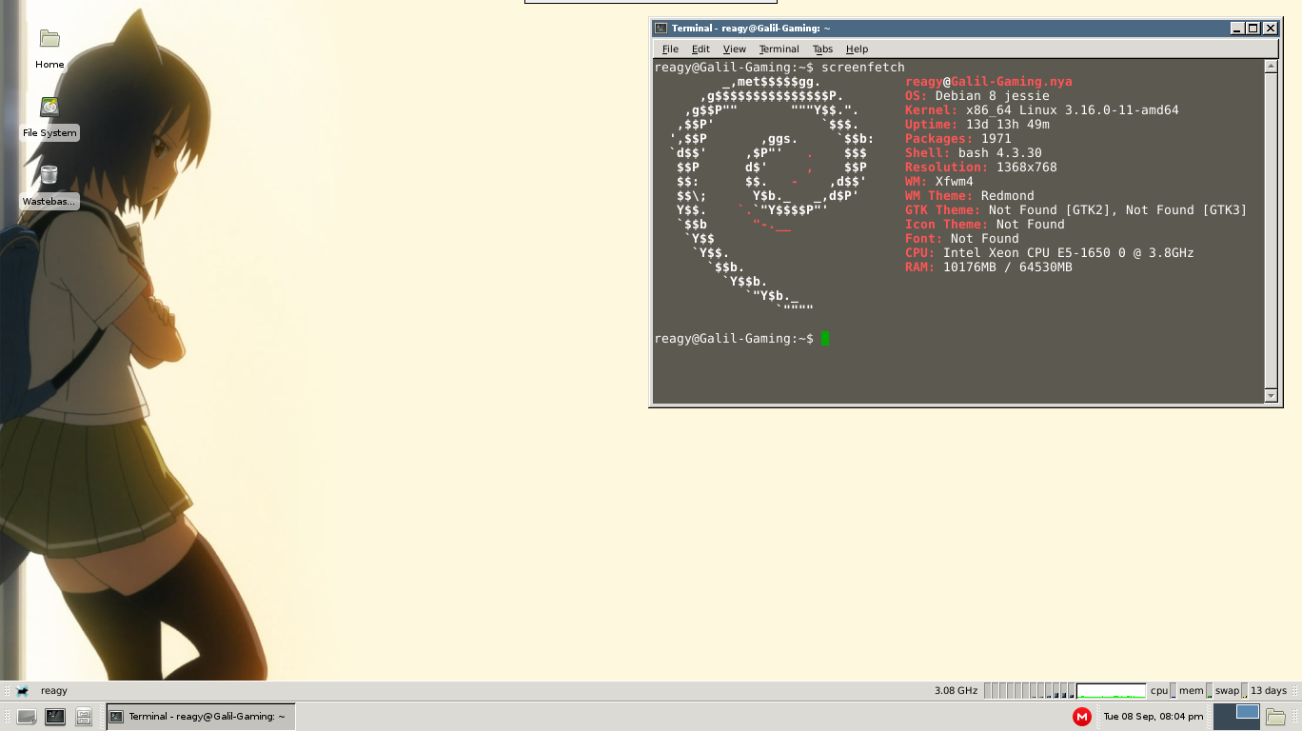This screenshot has width=1302, height=731.
Task: Click the 'CPU: Intel Xeon' line
Action: (1049, 253)
